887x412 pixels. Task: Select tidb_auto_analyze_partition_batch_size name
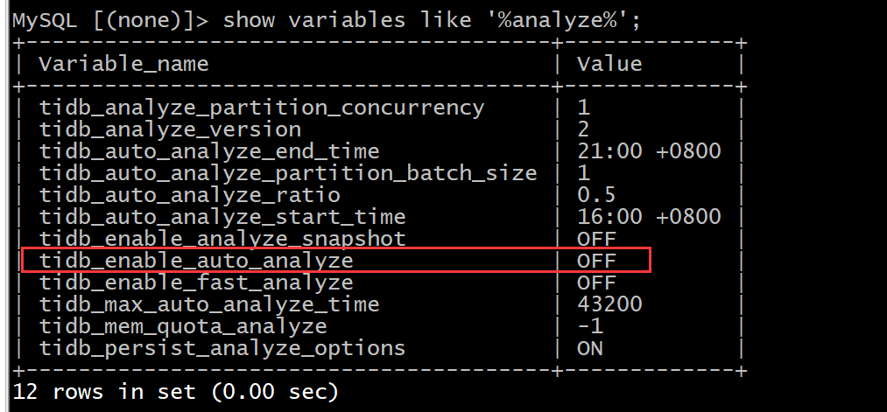click(288, 173)
